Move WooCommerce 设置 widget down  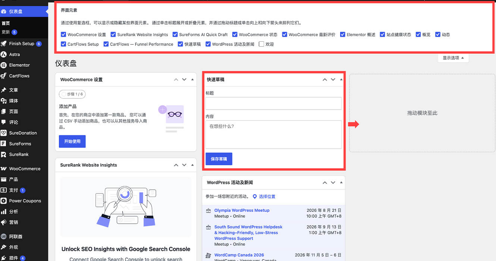tap(184, 79)
